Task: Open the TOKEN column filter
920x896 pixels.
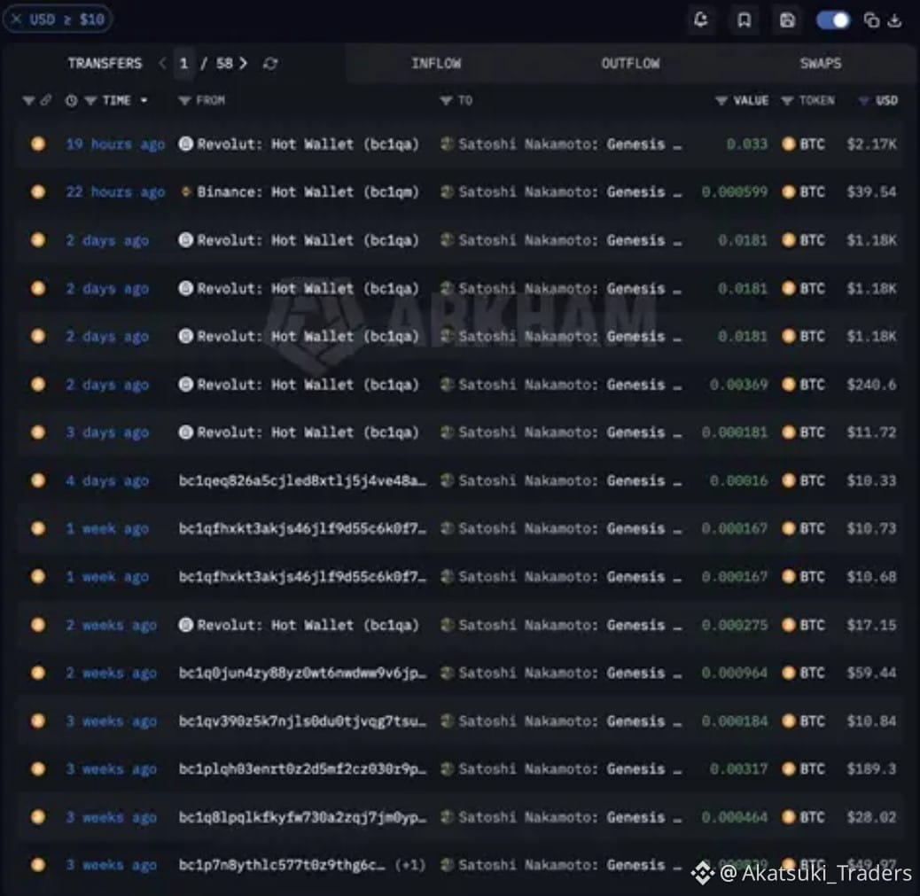Action: pos(787,101)
